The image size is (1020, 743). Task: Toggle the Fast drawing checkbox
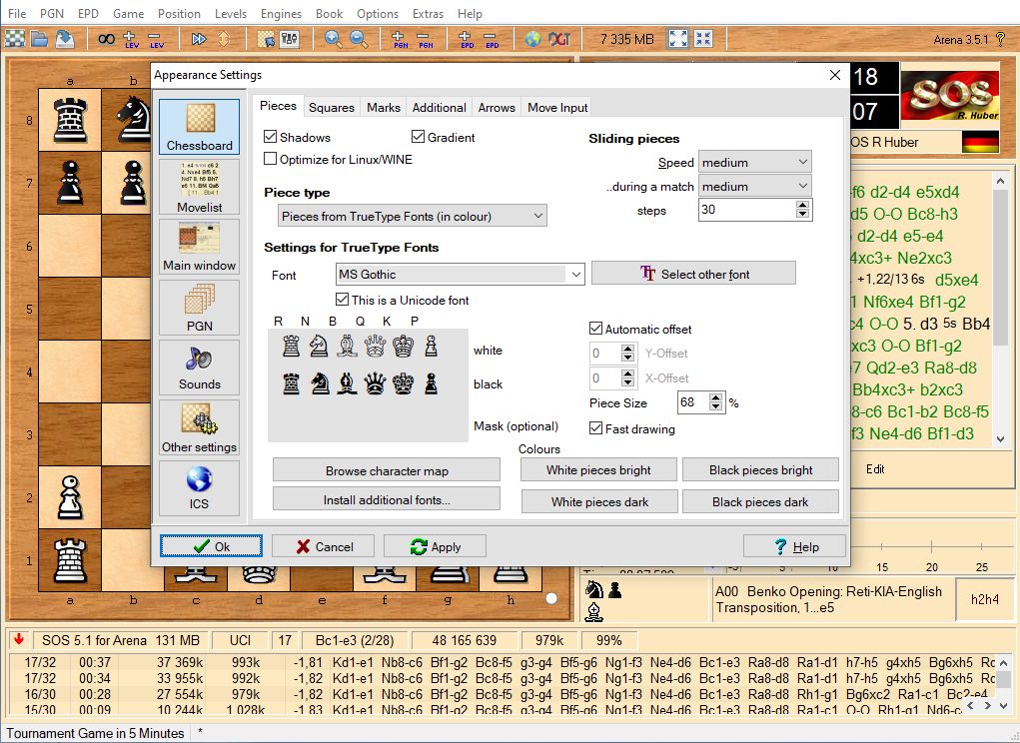coord(595,429)
